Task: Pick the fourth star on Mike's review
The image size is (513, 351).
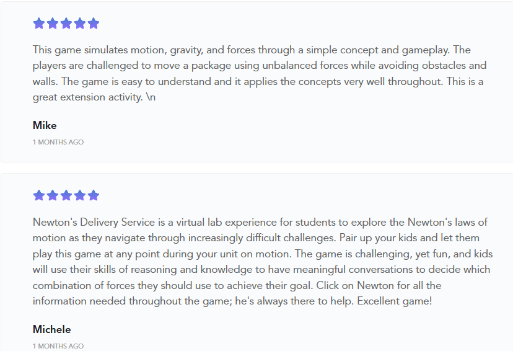Action: click(x=80, y=24)
